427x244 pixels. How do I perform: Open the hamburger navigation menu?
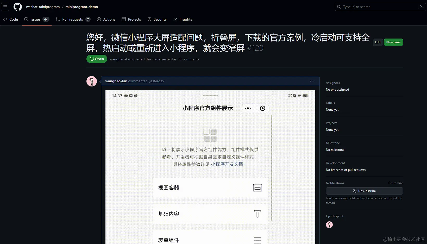(5, 7)
